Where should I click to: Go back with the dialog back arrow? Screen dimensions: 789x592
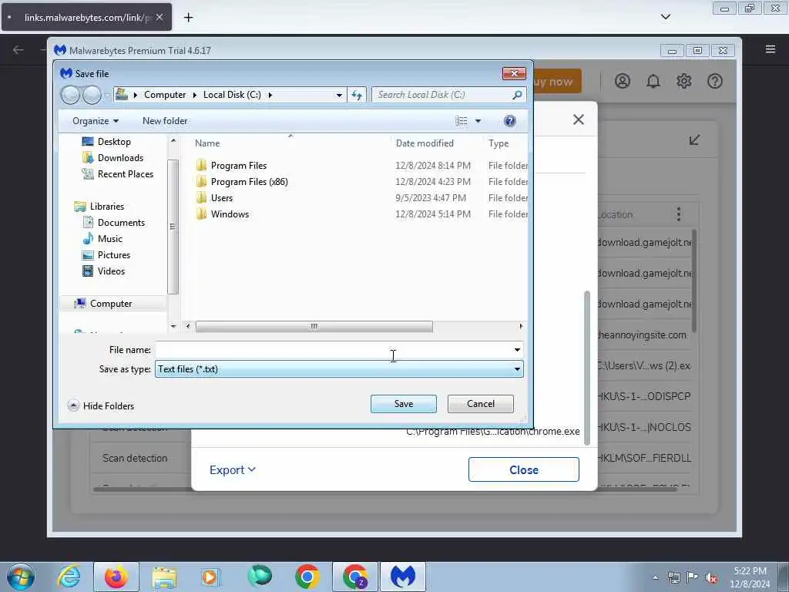tap(70, 95)
